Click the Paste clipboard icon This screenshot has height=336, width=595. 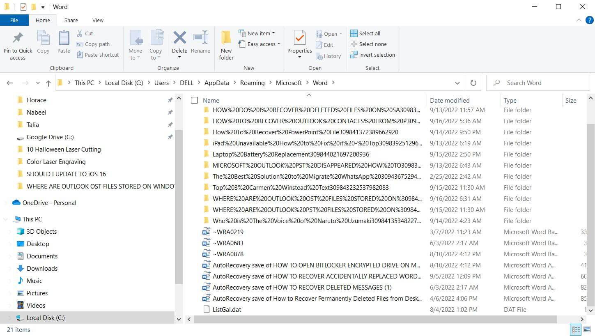pos(64,38)
